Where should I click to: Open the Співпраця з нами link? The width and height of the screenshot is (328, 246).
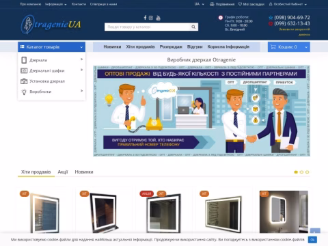click(103, 4)
